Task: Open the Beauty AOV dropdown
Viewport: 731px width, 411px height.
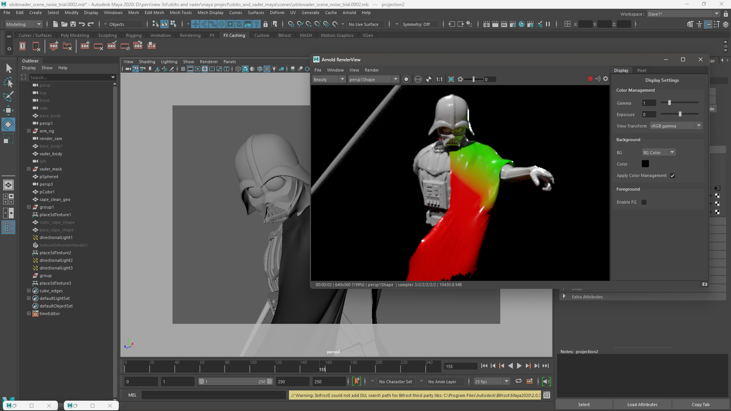Action: click(x=329, y=79)
